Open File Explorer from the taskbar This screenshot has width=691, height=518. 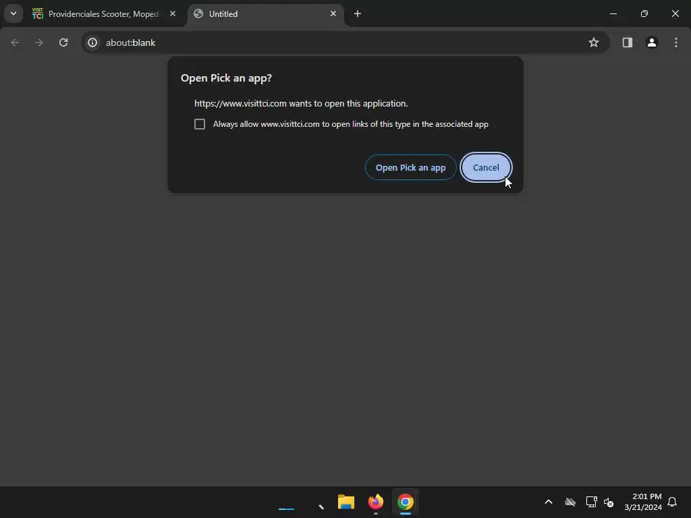tap(346, 502)
